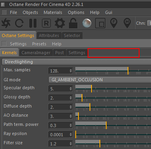Activate the render region R icon

(46, 23)
